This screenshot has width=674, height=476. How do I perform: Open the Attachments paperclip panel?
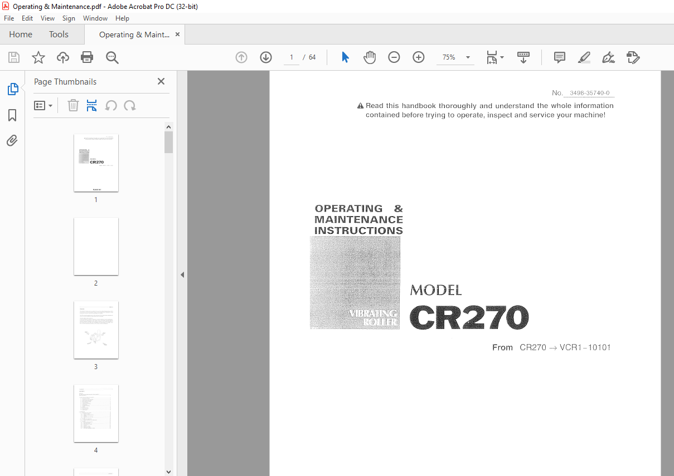click(x=12, y=140)
